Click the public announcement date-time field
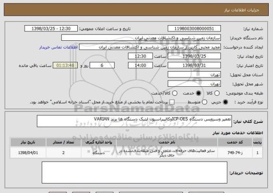Image resolution: width=273 pixels, height=193 pixels. point(51,28)
